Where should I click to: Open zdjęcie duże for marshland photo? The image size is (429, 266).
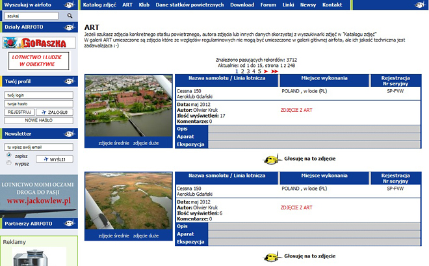pos(146,235)
